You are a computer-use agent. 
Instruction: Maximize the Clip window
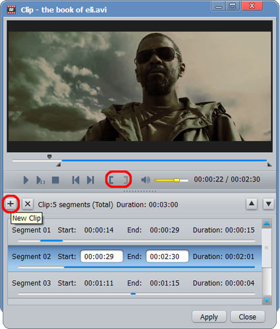(233, 6)
